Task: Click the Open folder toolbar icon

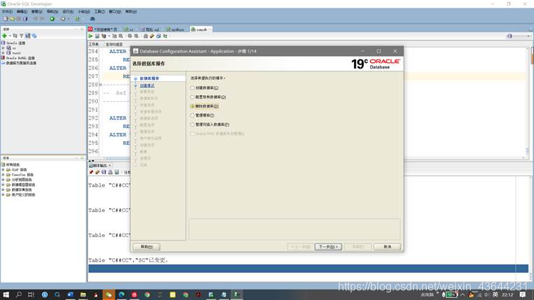Action: 13,19
